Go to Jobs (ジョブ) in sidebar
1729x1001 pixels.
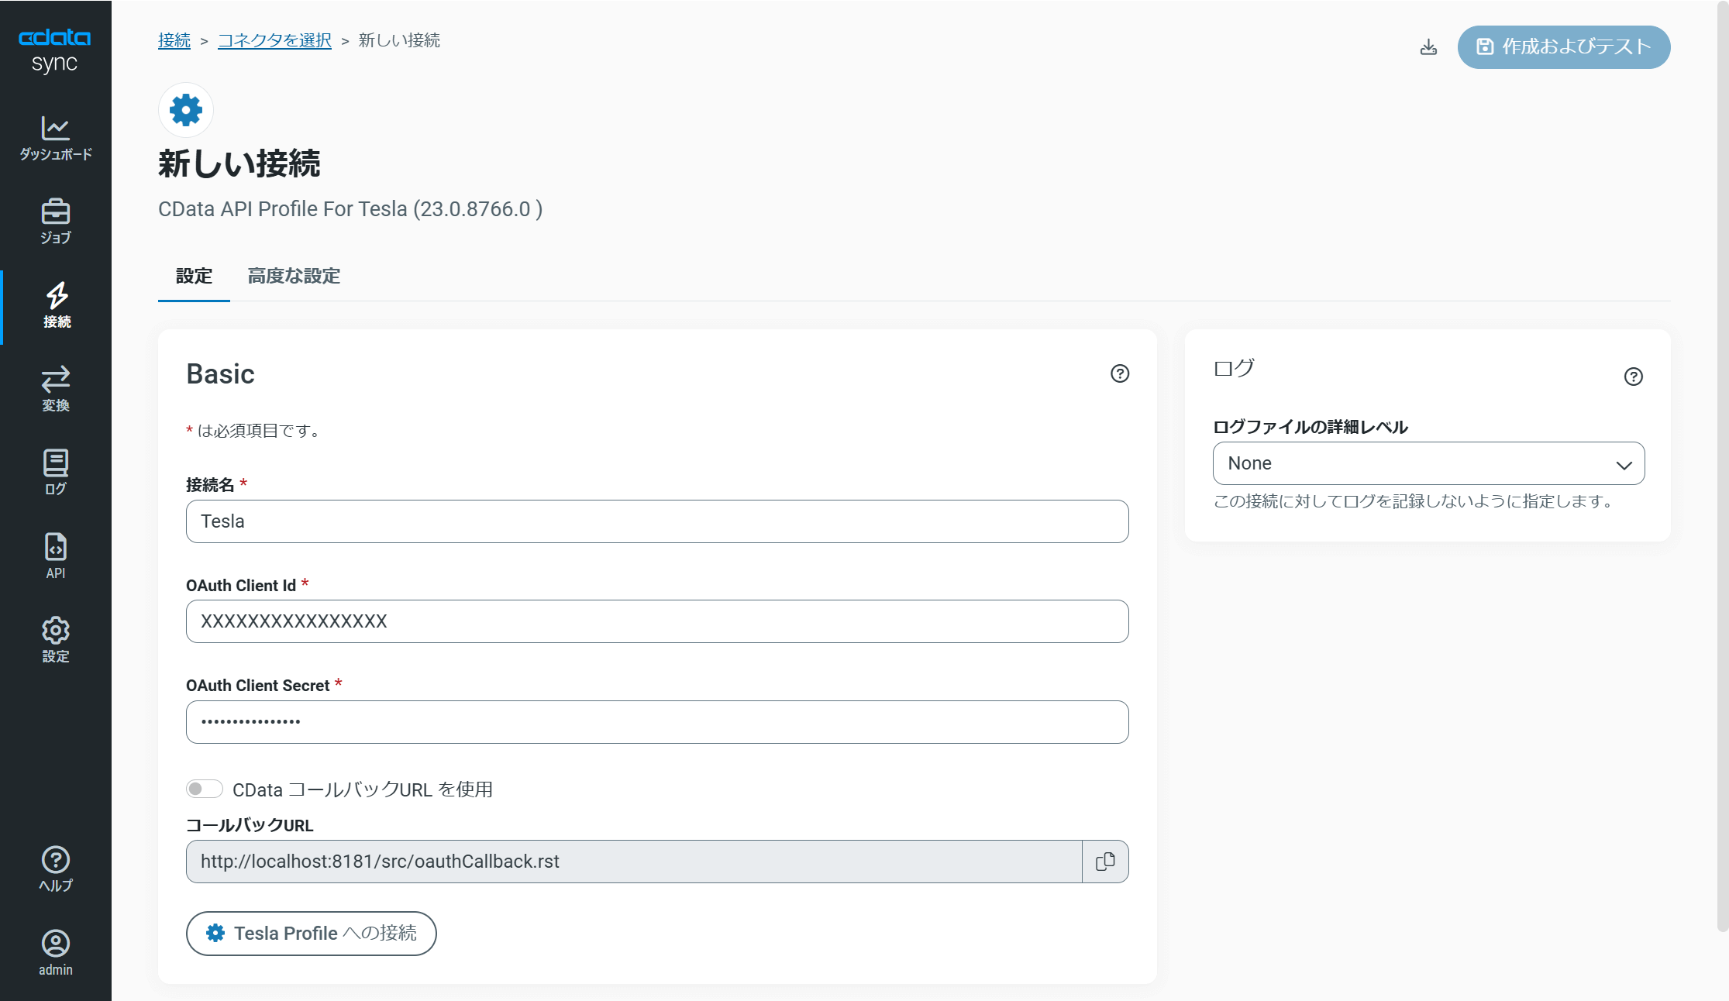point(55,221)
